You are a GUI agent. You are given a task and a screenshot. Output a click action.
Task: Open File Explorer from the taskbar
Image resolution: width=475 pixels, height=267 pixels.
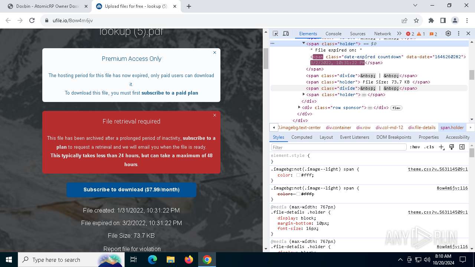coord(171,260)
